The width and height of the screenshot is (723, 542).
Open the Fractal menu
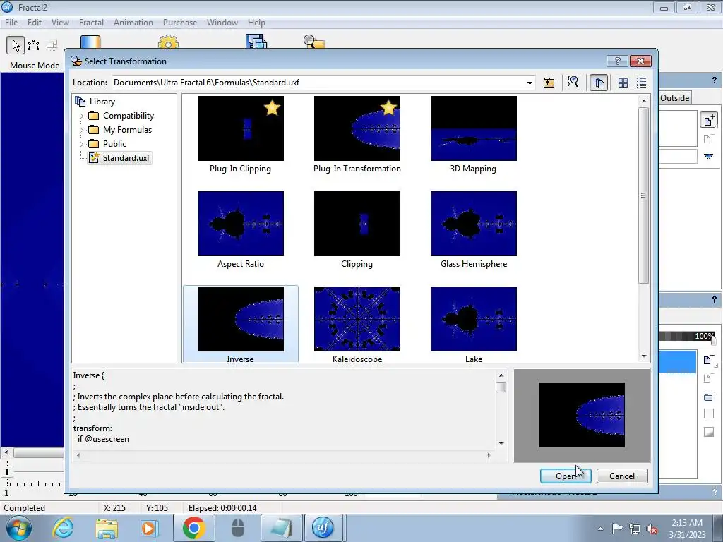coord(91,23)
